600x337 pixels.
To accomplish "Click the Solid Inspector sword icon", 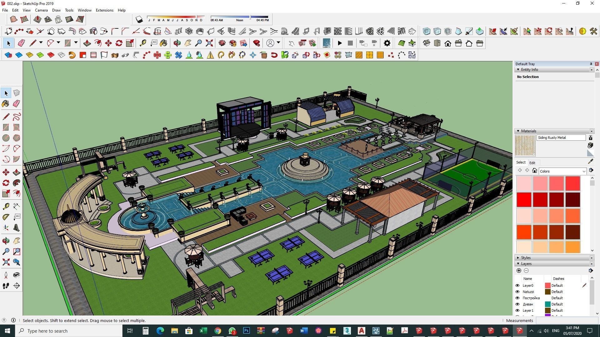I will click(x=469, y=31).
